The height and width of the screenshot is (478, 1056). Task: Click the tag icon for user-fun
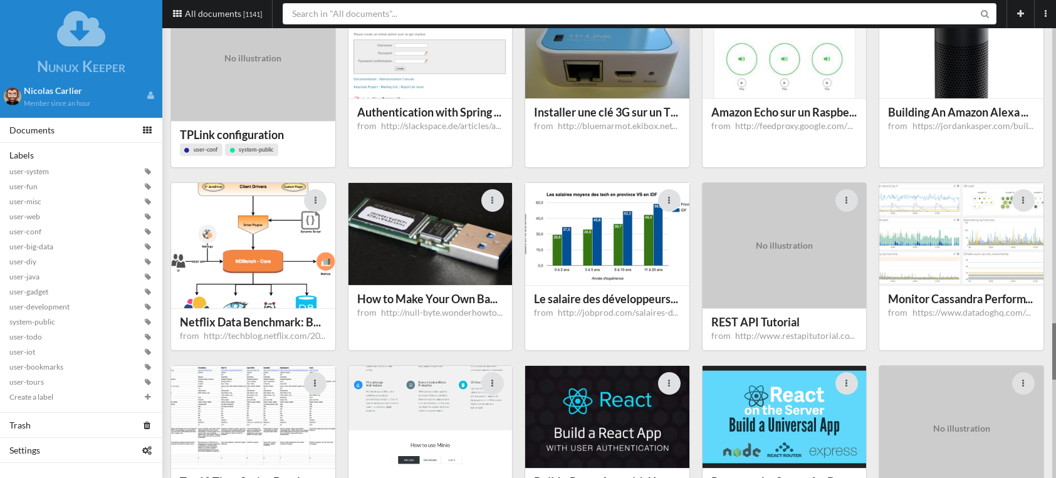tap(148, 187)
